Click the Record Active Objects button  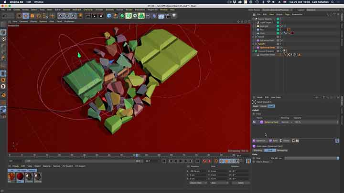(204, 161)
